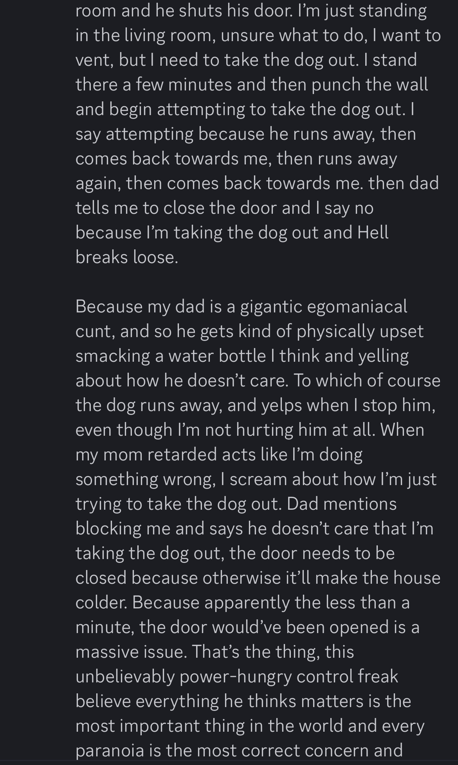This screenshot has height=765, width=458.
Task: Tap the word 'yelps' in the text
Action: coord(281,406)
